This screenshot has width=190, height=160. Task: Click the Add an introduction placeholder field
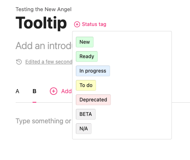[x=44, y=46]
